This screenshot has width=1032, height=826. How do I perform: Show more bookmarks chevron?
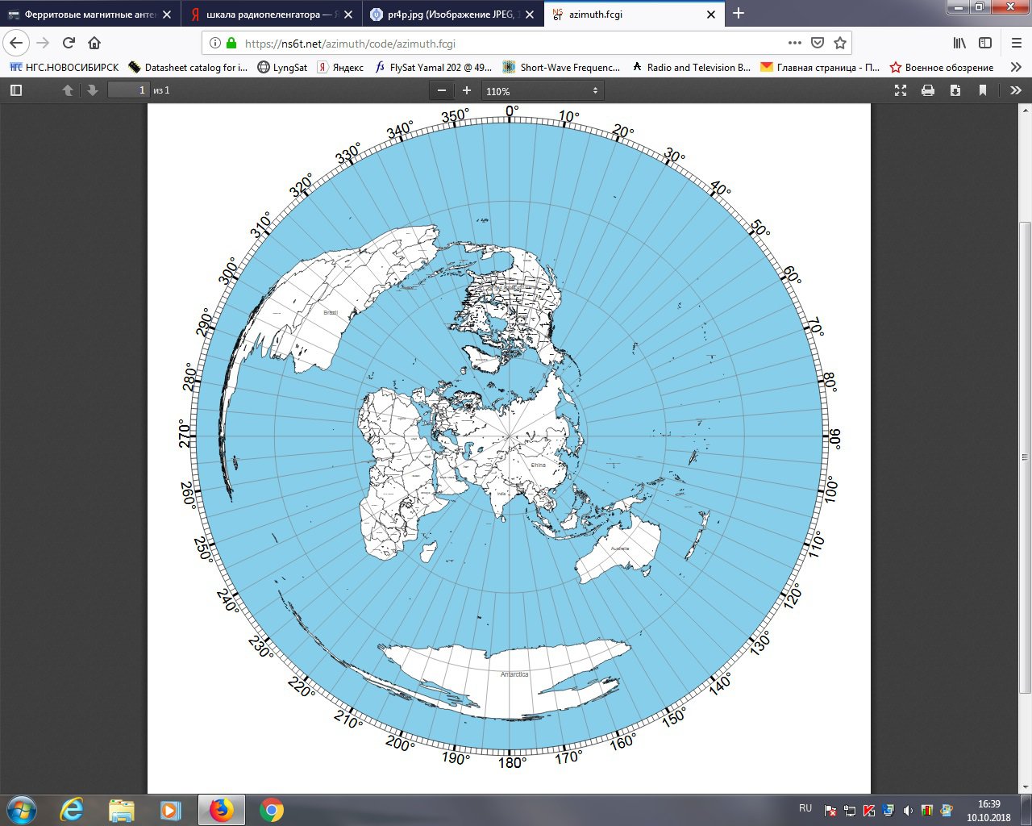[1016, 68]
